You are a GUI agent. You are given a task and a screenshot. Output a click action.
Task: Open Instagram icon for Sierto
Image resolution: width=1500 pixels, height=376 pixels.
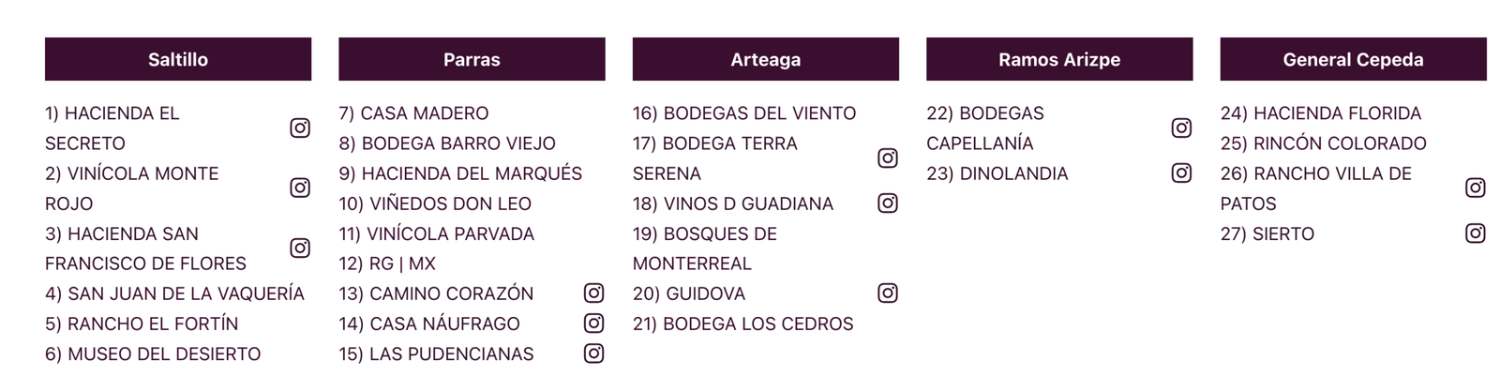click(x=1476, y=233)
